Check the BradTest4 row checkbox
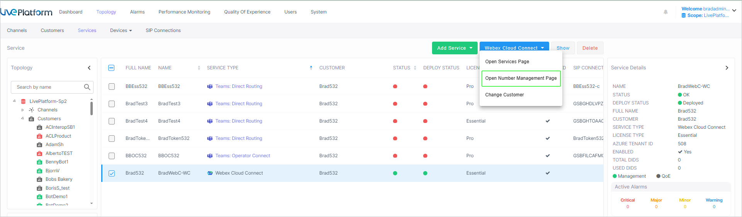 pos(112,121)
